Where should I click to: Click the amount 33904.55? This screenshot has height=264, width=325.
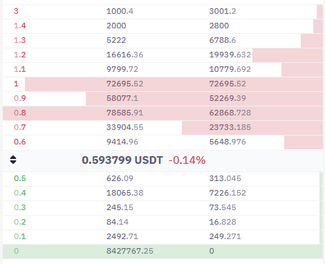[124, 127]
